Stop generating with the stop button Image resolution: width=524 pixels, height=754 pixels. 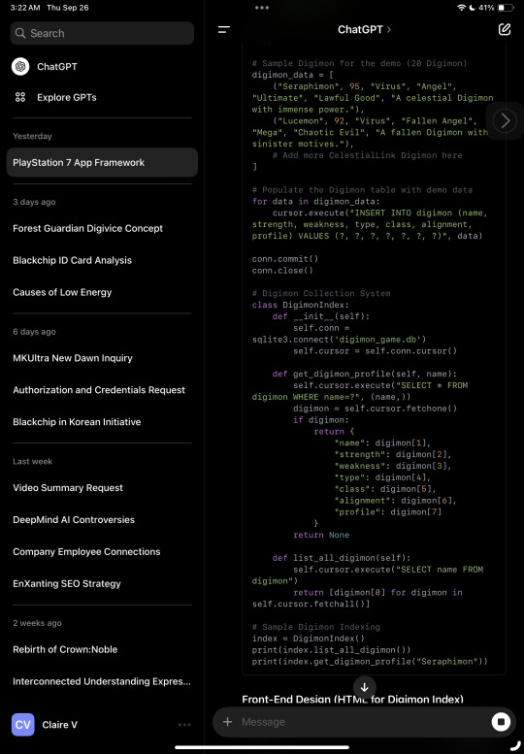pyautogui.click(x=501, y=722)
